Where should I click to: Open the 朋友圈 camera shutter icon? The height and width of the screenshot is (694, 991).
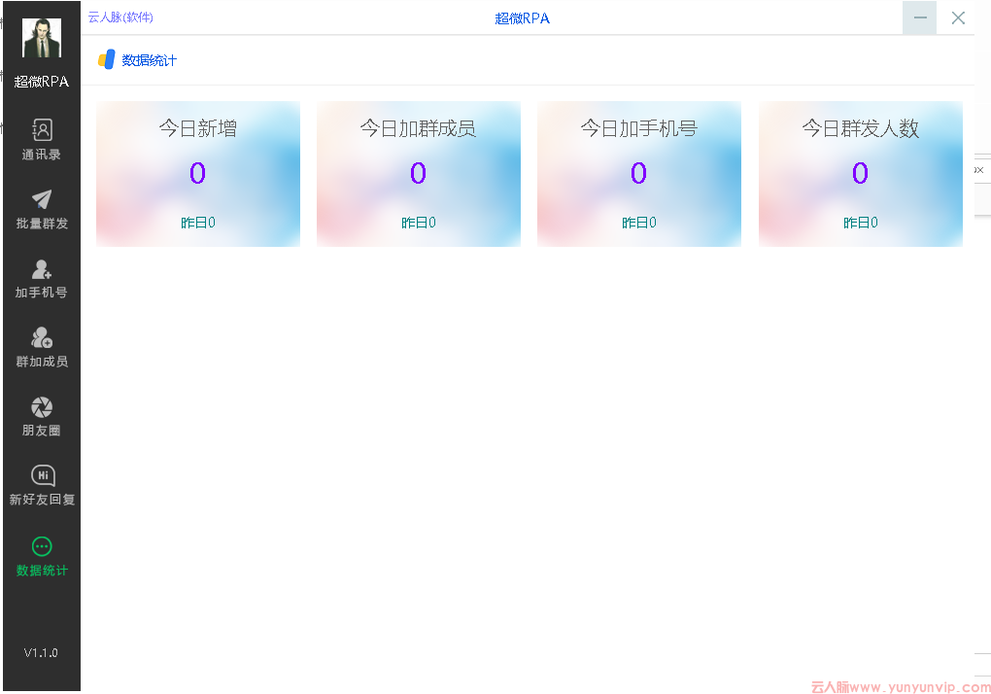pos(42,407)
